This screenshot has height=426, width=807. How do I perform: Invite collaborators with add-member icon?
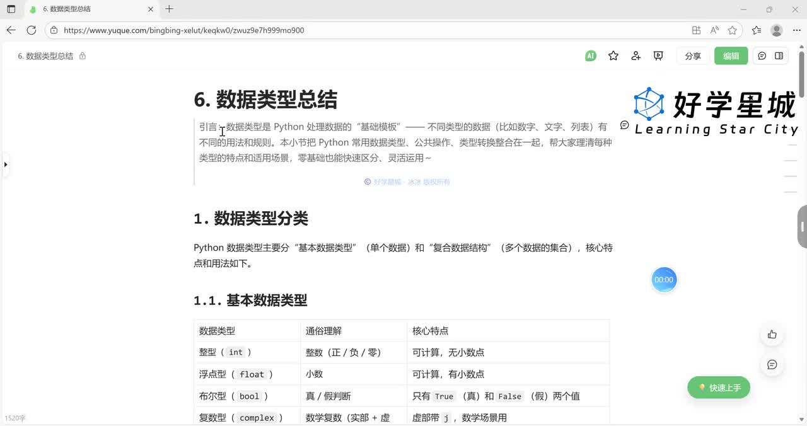tap(636, 55)
